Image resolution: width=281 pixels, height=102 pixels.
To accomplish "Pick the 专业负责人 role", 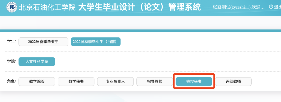I will [116, 81].
